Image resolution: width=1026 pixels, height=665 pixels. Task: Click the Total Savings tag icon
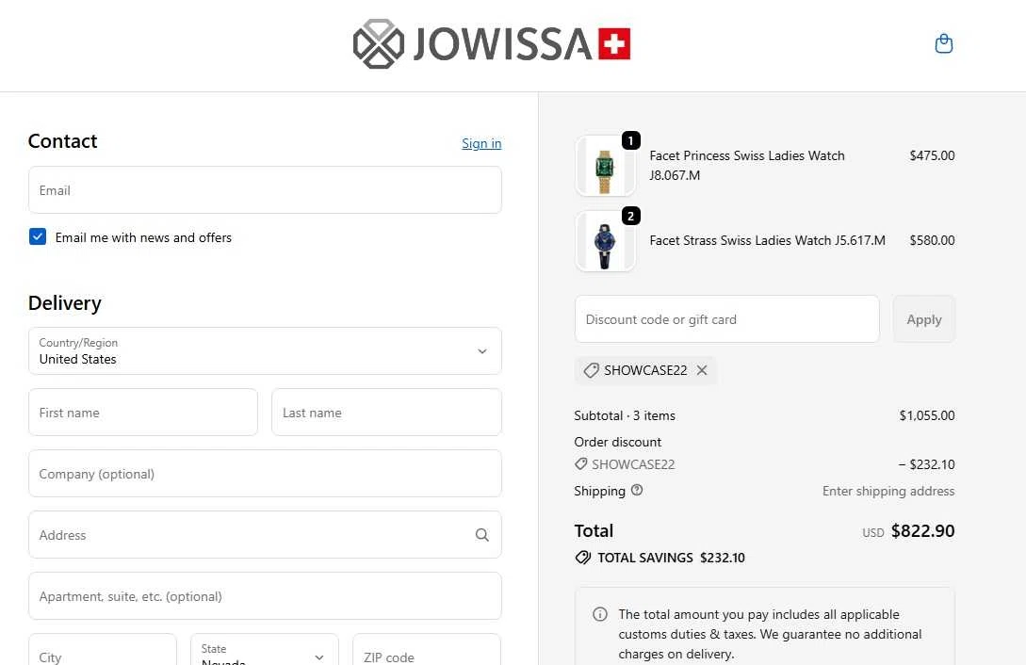pos(583,558)
